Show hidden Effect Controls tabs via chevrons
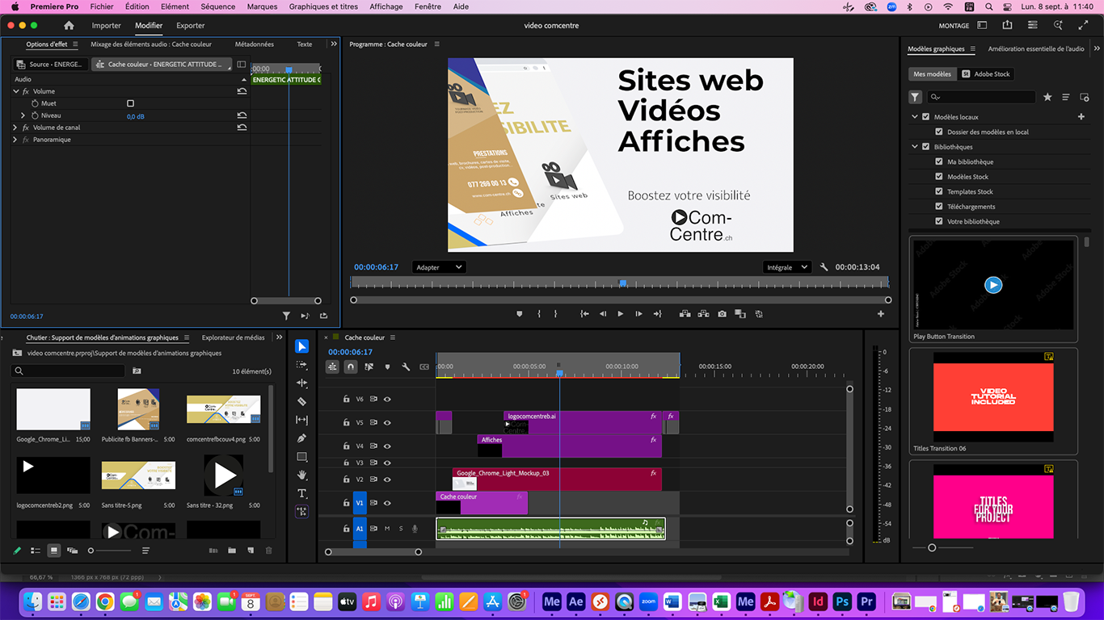The image size is (1104, 620). point(334,44)
